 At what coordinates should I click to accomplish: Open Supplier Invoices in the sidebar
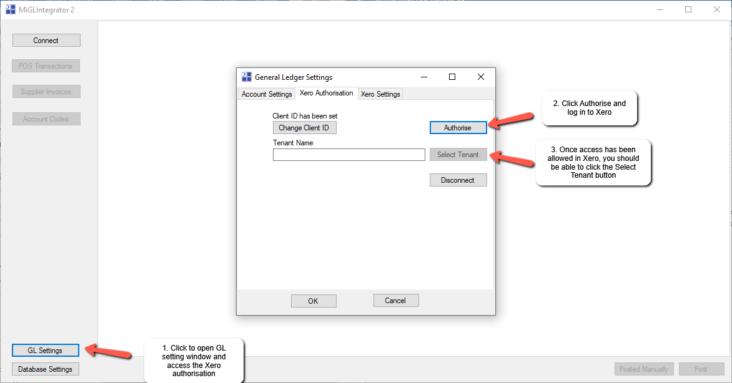[x=46, y=92]
